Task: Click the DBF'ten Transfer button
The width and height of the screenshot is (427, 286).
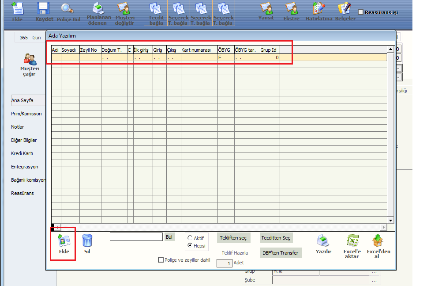Action: point(281,253)
